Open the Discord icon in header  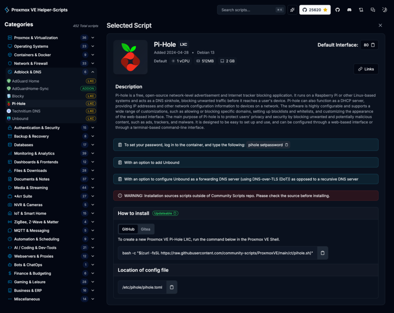[x=349, y=10]
